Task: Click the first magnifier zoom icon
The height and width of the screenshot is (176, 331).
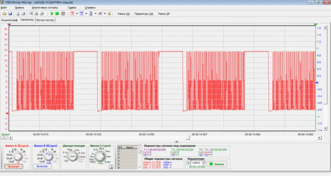Action: 31,14
